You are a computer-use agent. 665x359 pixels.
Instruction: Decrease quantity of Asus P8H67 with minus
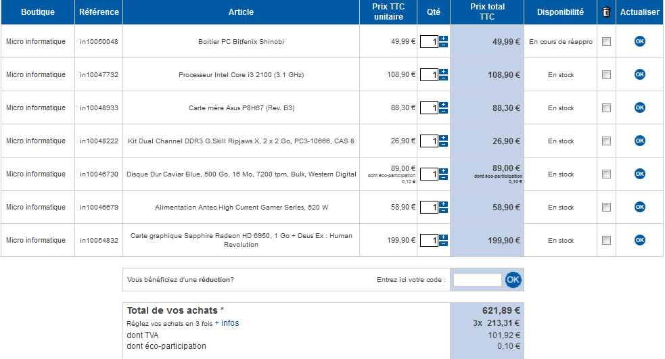point(443,112)
